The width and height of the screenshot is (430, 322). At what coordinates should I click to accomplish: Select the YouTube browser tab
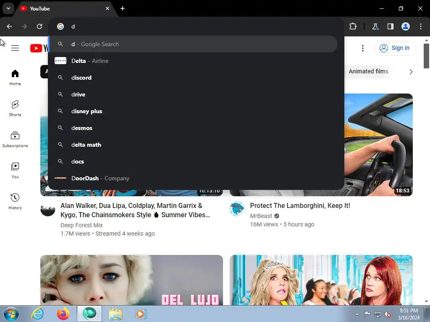65,8
